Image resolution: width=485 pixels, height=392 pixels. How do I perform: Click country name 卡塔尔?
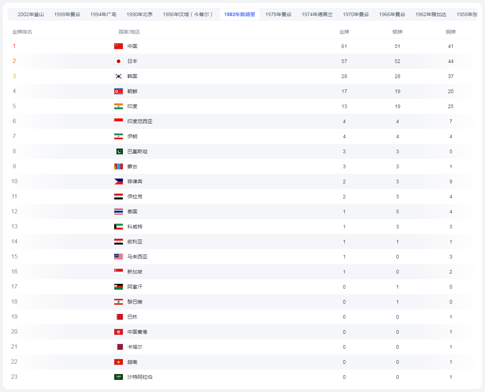point(135,347)
